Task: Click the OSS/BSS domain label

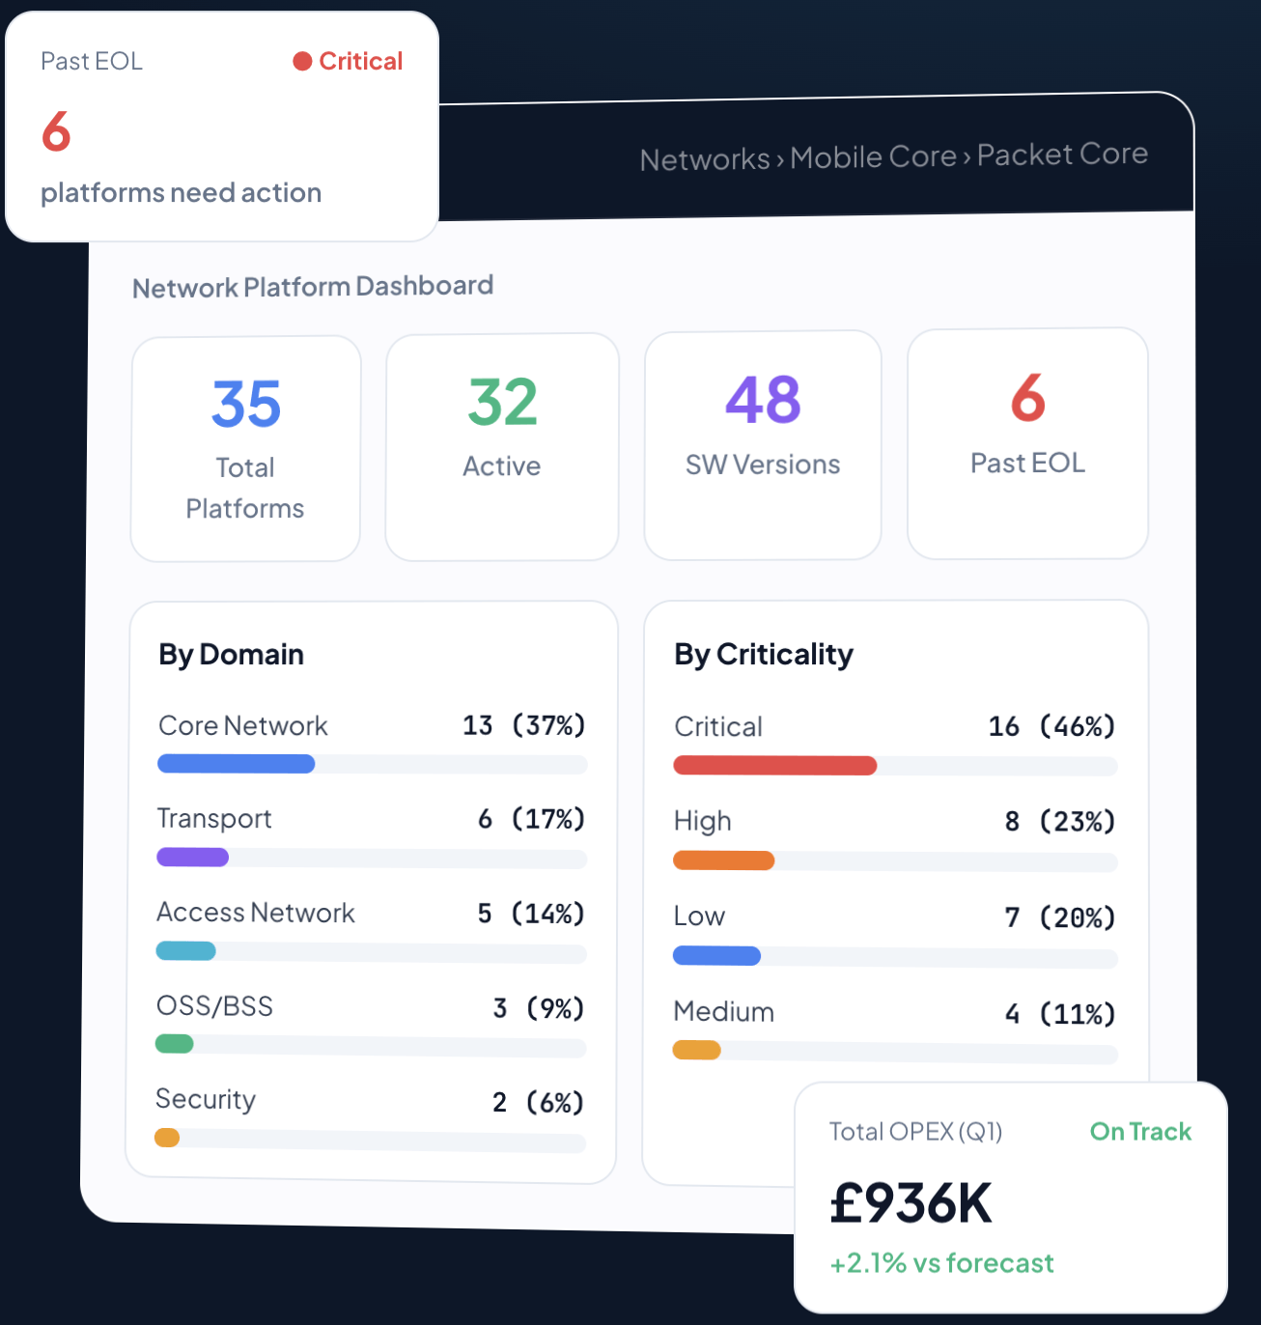Action: point(214,1006)
